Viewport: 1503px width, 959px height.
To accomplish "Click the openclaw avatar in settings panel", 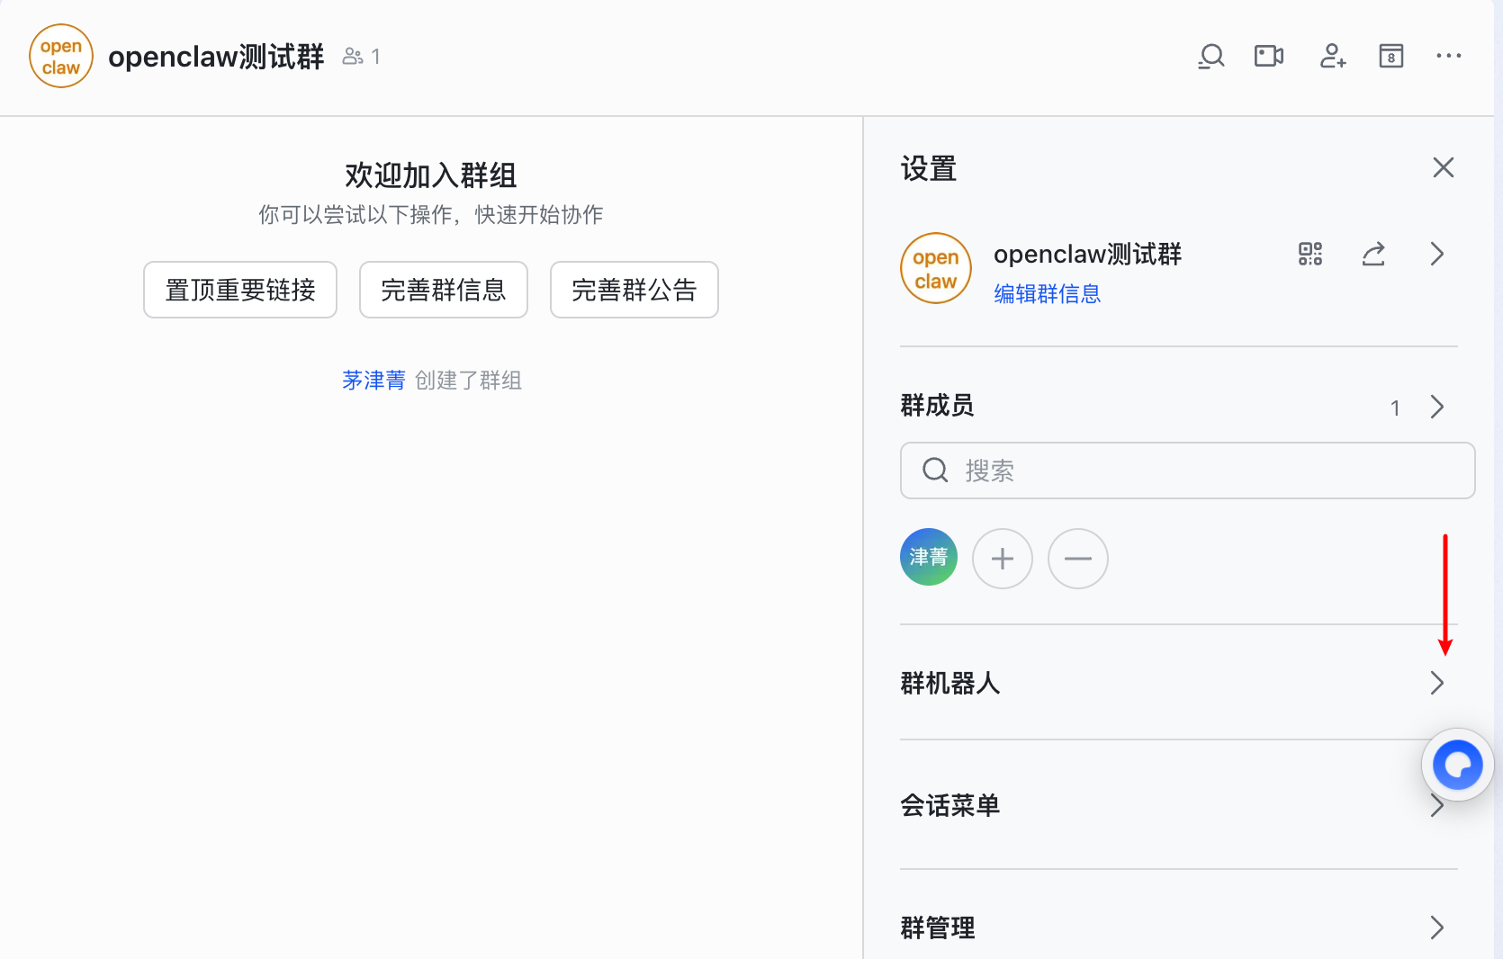I will click(x=936, y=268).
